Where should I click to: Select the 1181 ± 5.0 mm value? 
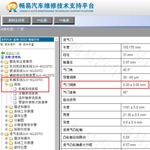coord(134,107)
